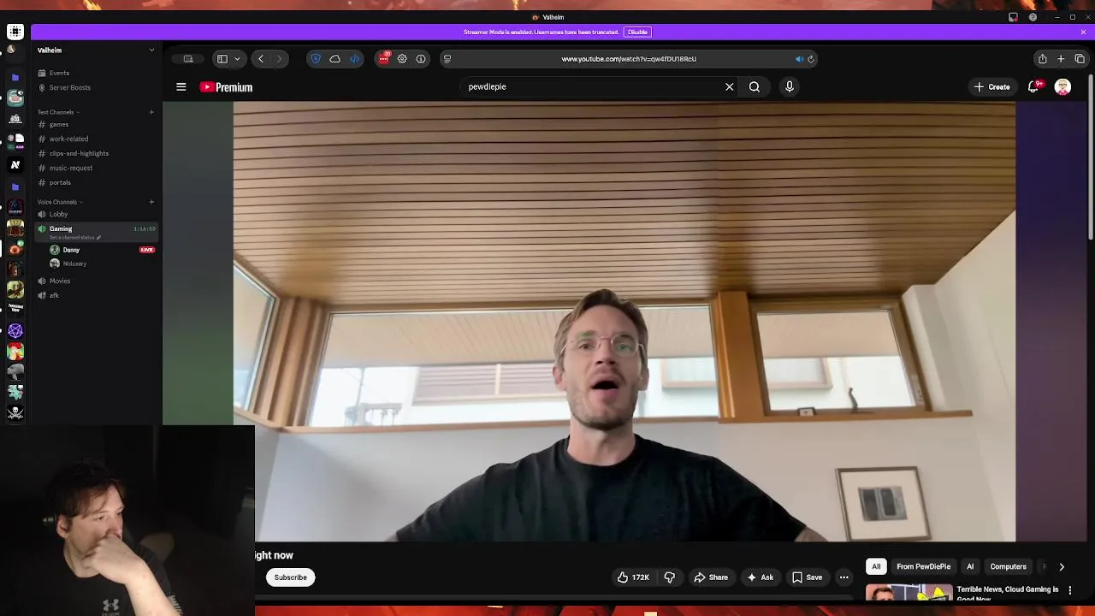Open the skull and crossbones server icon

pyautogui.click(x=15, y=412)
